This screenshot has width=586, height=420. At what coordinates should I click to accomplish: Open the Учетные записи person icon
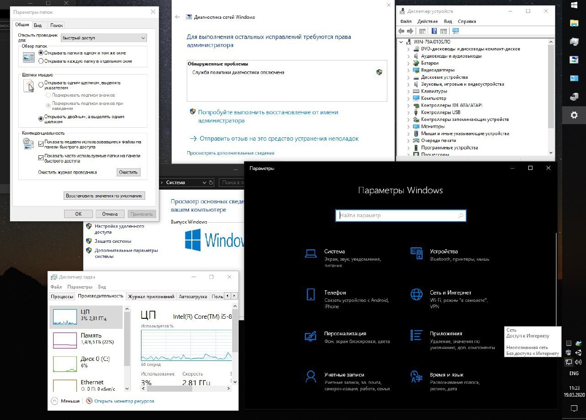311,376
